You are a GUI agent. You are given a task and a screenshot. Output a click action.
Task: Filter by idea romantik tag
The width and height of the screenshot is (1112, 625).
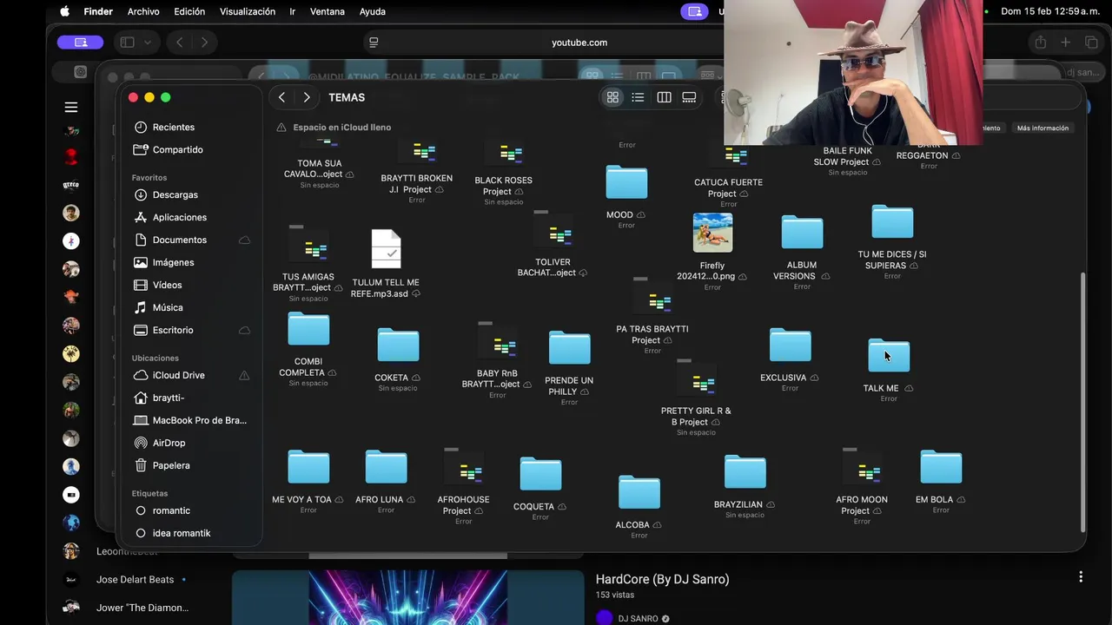(x=182, y=533)
